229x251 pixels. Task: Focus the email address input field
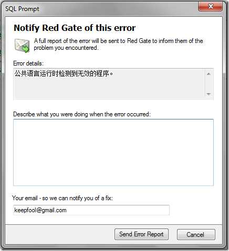pos(91,210)
